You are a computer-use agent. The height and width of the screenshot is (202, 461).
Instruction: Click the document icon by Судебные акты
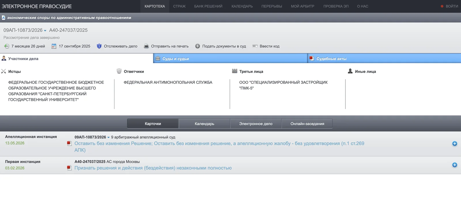[311, 59]
